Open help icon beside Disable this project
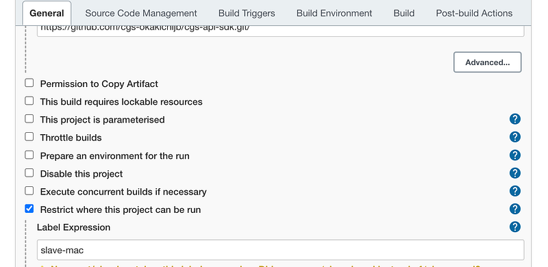The image size is (548, 267). pyautogui.click(x=515, y=173)
